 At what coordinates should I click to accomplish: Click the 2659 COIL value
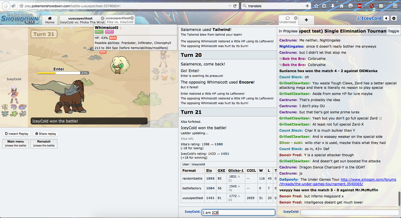point(251,198)
